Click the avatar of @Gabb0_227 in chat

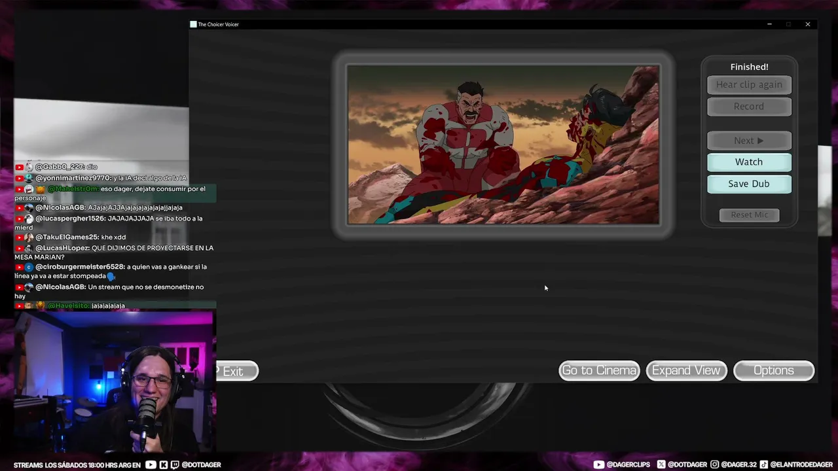pyautogui.click(x=29, y=167)
